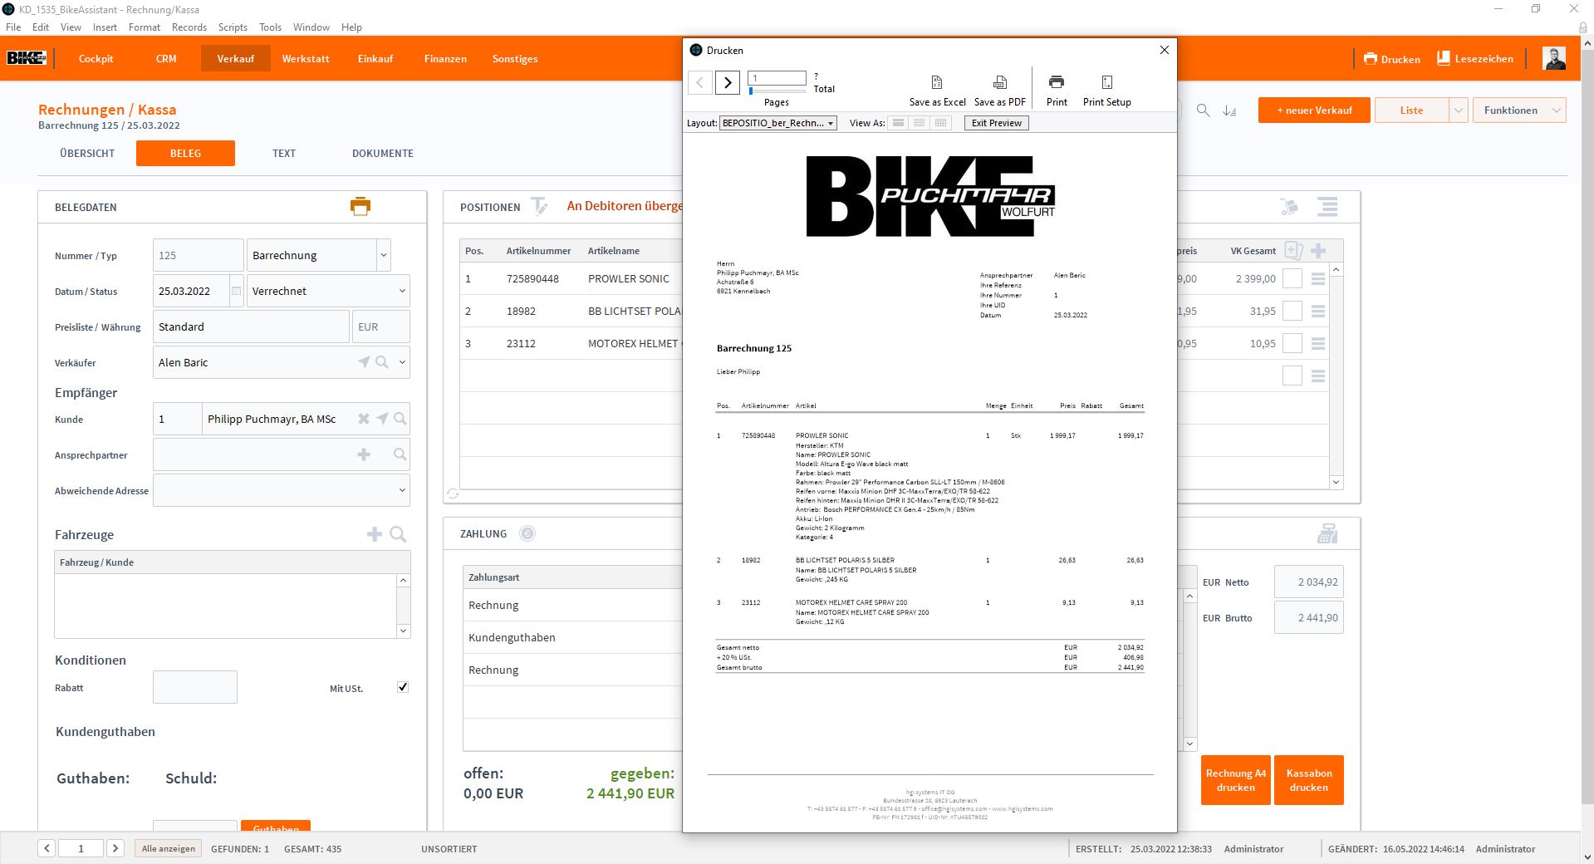Click the round icon next to ZAHLUNG title
1594x864 pixels.
click(x=527, y=533)
